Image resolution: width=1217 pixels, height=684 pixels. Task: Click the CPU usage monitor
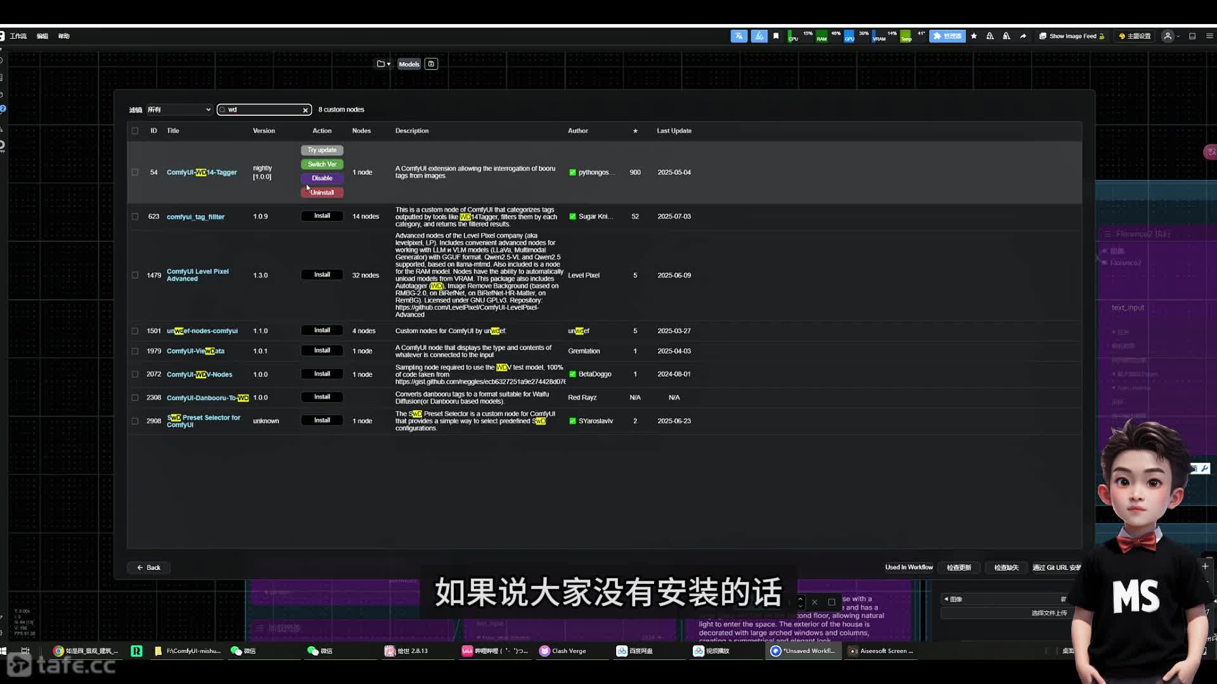(x=800, y=36)
